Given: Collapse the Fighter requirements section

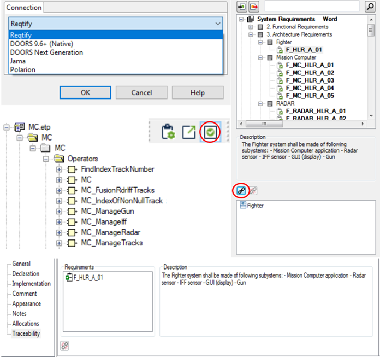Looking at the screenshot, I should (260, 42).
